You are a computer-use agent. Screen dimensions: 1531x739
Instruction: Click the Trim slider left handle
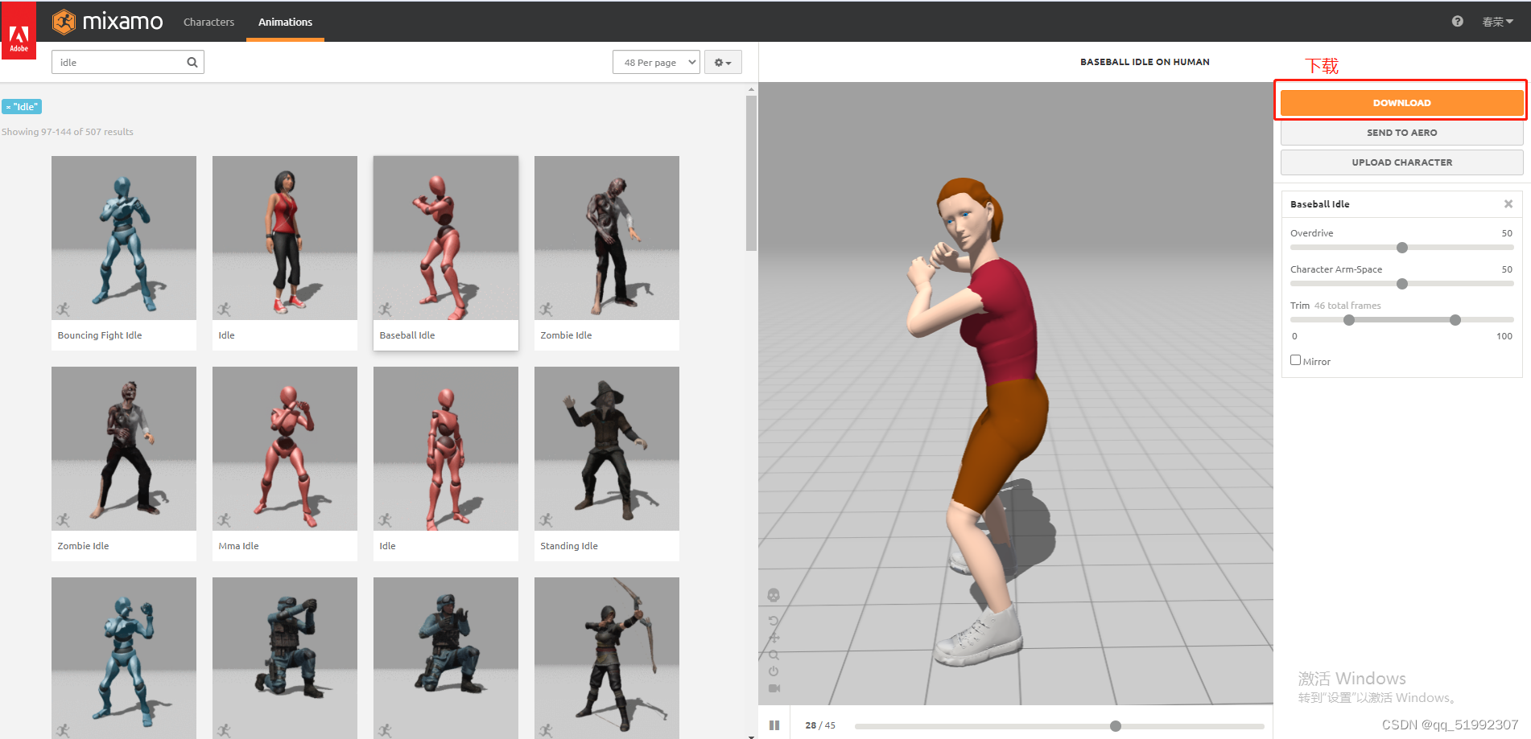click(1349, 320)
